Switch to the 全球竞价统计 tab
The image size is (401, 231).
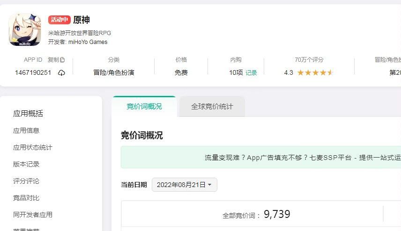point(212,107)
